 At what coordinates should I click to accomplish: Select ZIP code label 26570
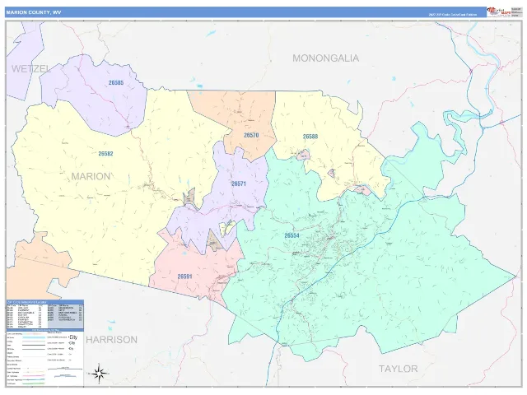point(251,135)
